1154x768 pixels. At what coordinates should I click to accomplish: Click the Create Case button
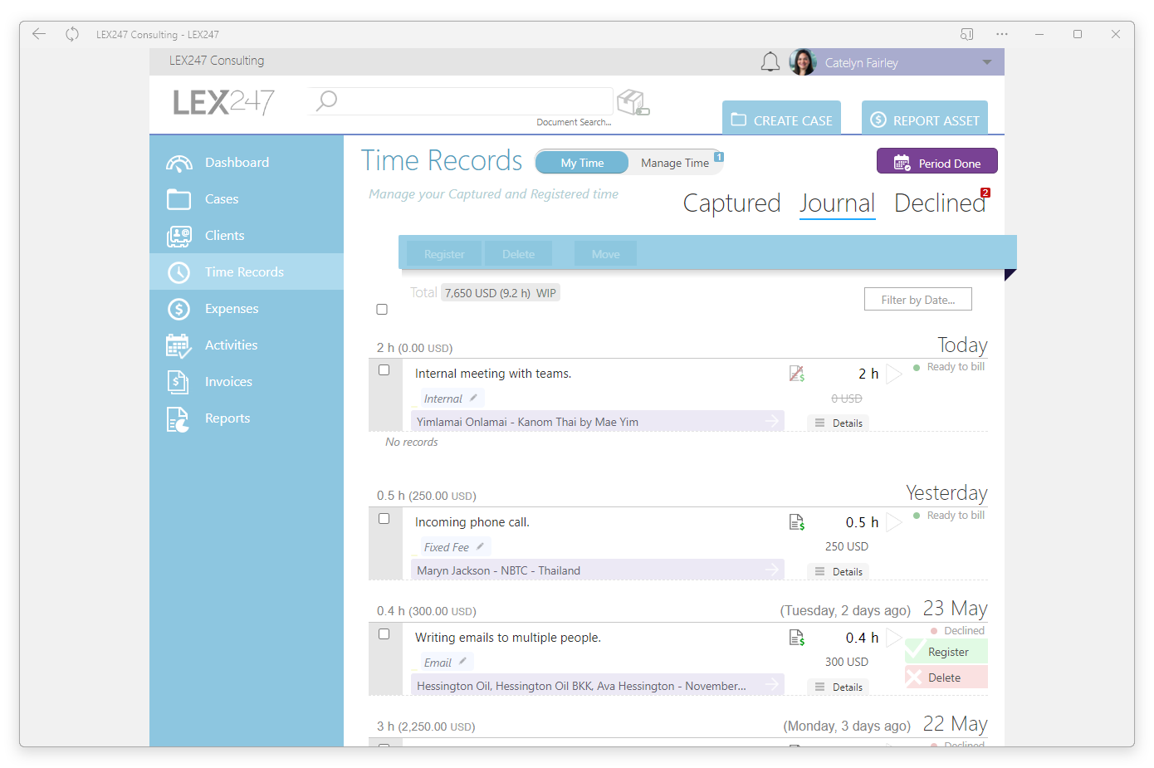(781, 118)
